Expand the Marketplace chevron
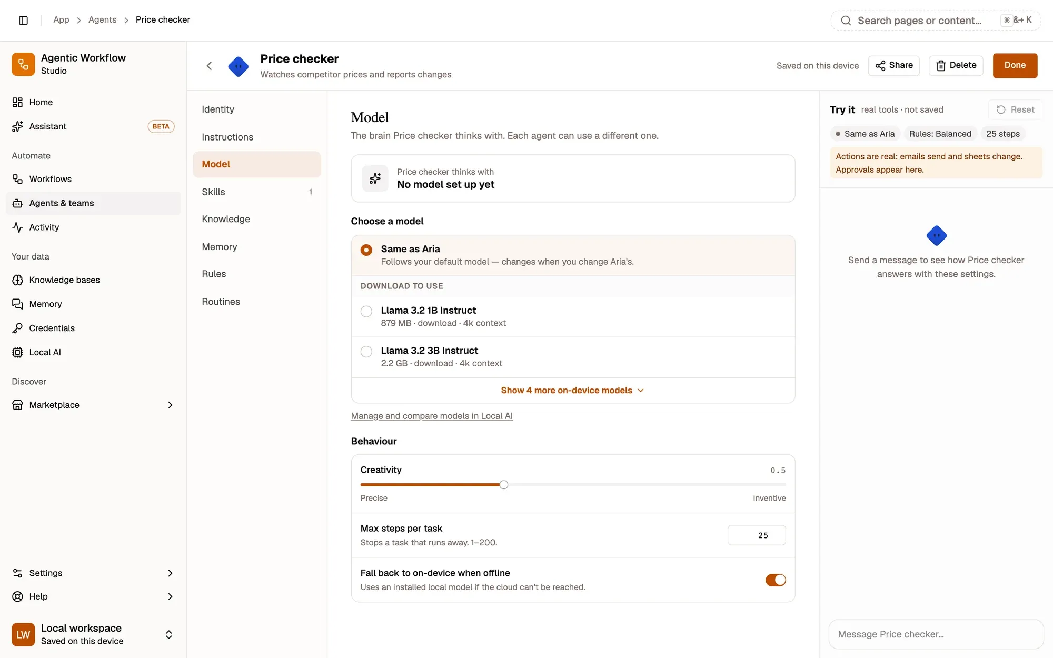 [x=170, y=405]
